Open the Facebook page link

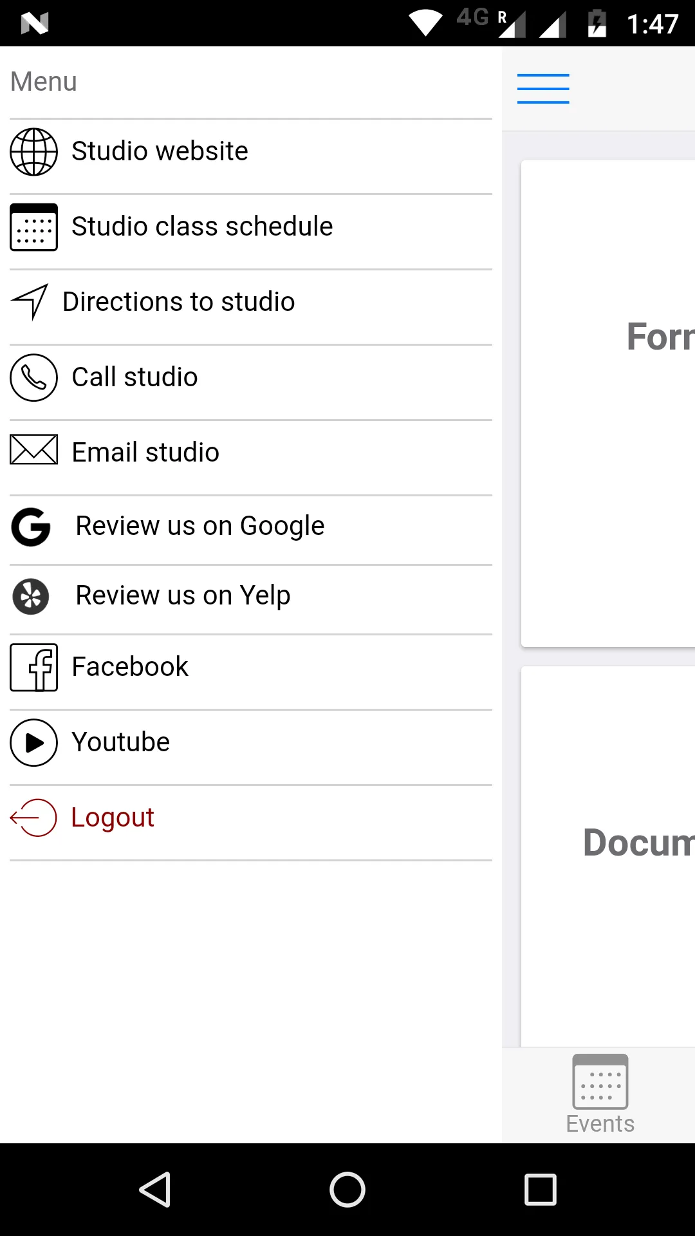(x=251, y=672)
